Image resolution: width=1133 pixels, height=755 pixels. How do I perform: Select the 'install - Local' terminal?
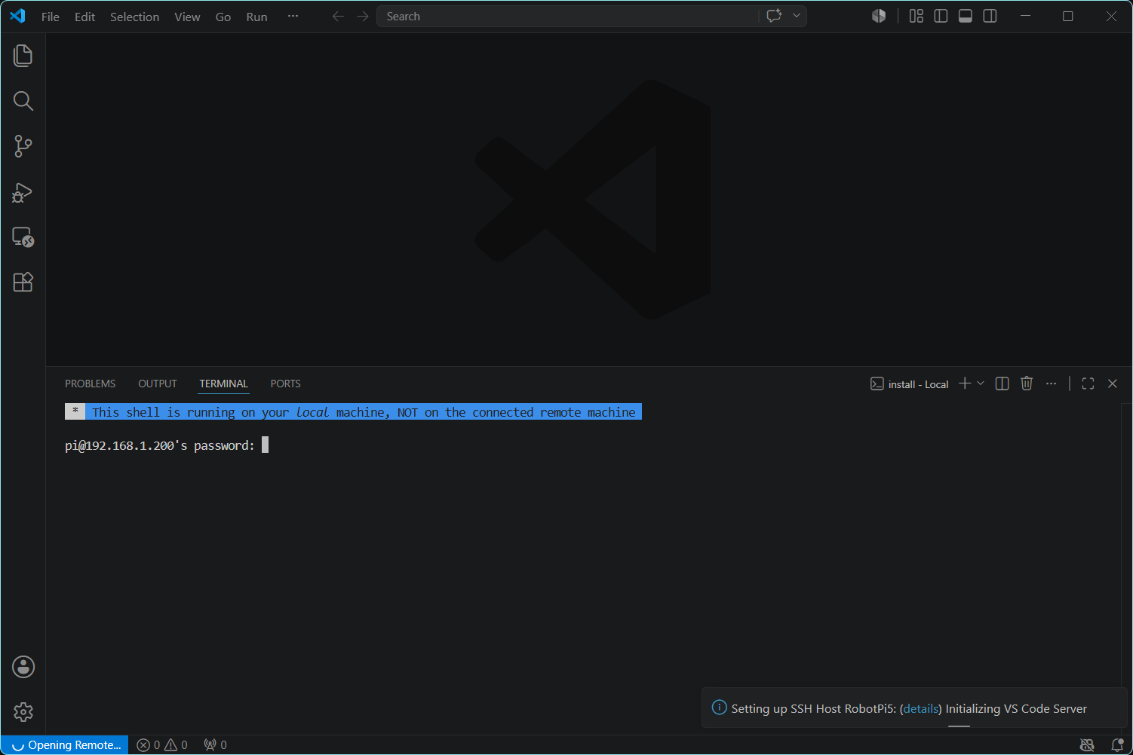tap(909, 384)
